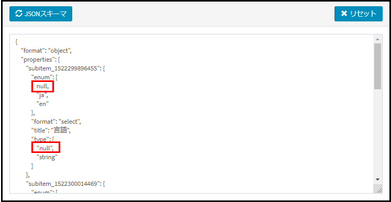Screen dimensions: 391x202
Task: Click the "ja" enum value
Action: click(x=42, y=96)
